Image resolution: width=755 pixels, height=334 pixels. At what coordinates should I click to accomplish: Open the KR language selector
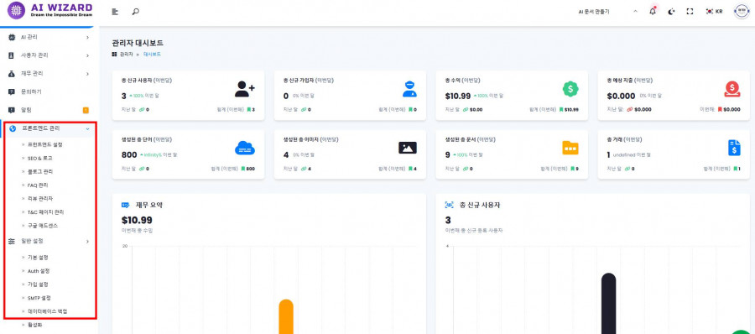(714, 12)
